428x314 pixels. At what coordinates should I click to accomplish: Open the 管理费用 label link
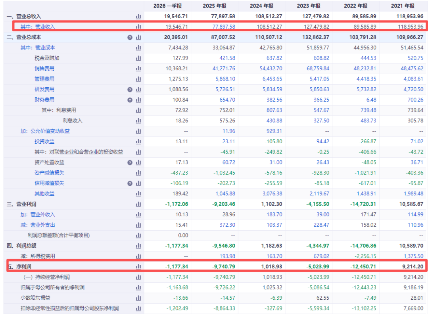(x=44, y=79)
